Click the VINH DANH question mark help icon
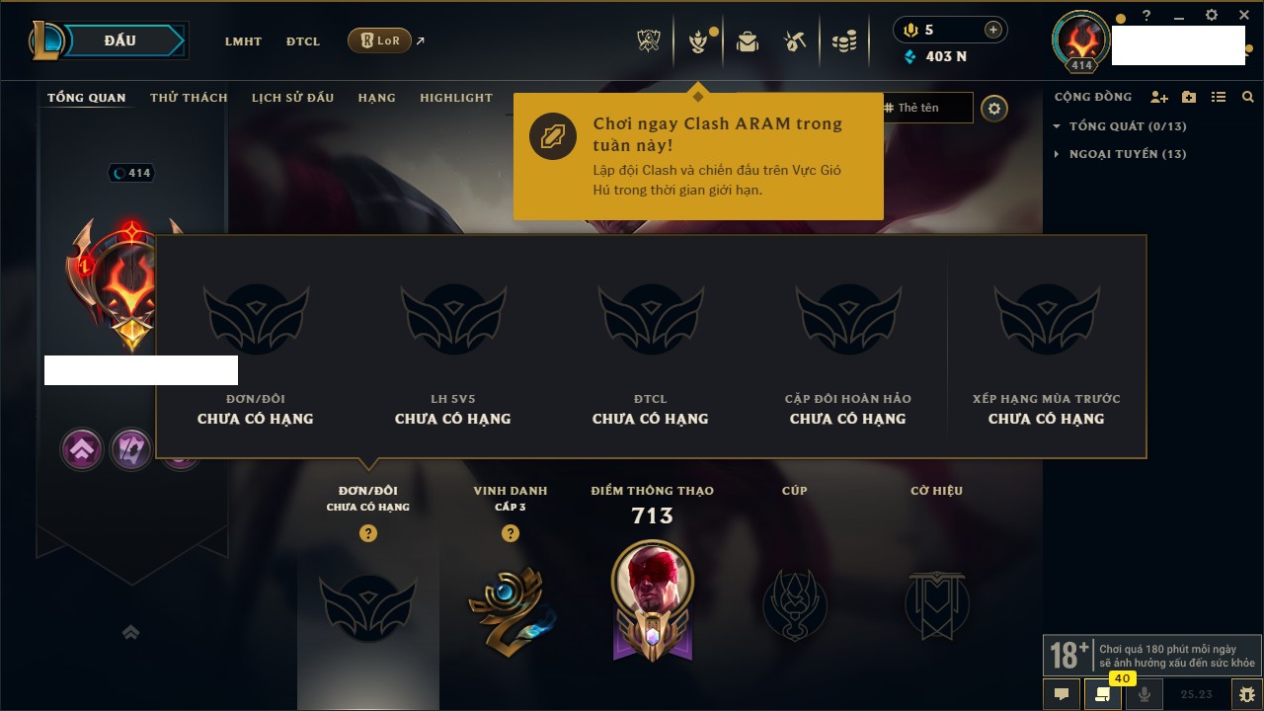Image resolution: width=1264 pixels, height=711 pixels. pos(510,533)
